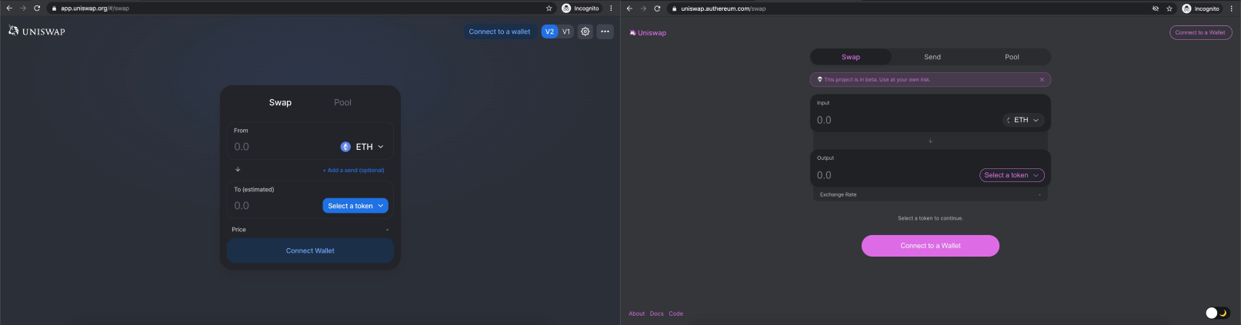Open ETH dropdown in Input field
This screenshot has width=1241, height=325.
[1023, 120]
